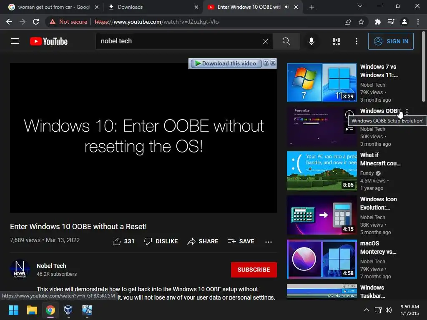The image size is (427, 320).
Task: Click Download this video button
Action: 226,63
